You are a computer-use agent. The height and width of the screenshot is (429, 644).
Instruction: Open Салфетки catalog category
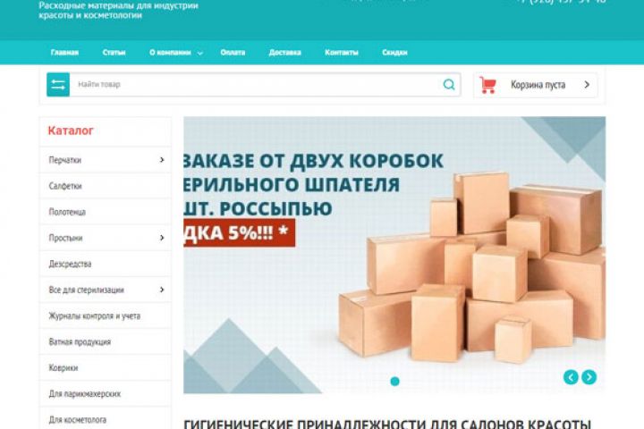tap(106, 186)
